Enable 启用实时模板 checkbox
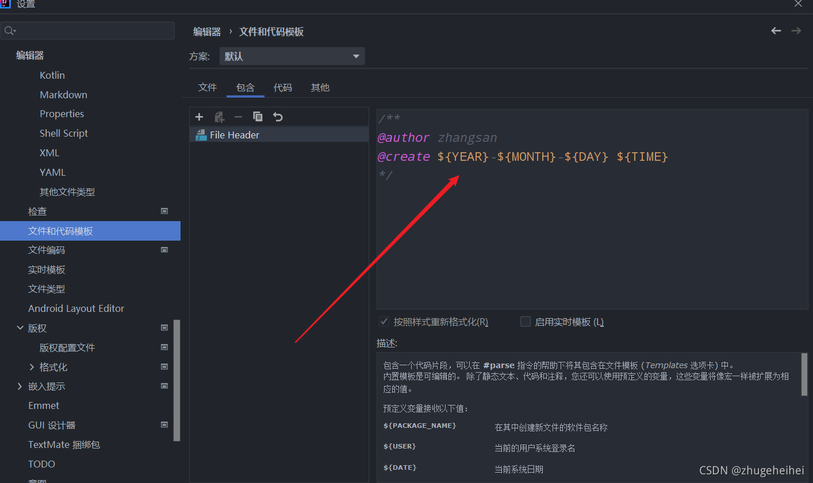This screenshot has width=813, height=483. 525,322
